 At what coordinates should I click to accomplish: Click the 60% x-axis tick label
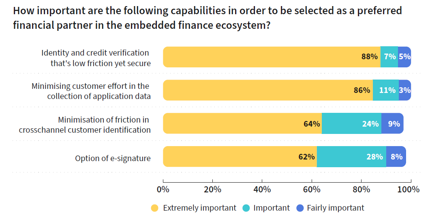pyautogui.click(x=312, y=189)
